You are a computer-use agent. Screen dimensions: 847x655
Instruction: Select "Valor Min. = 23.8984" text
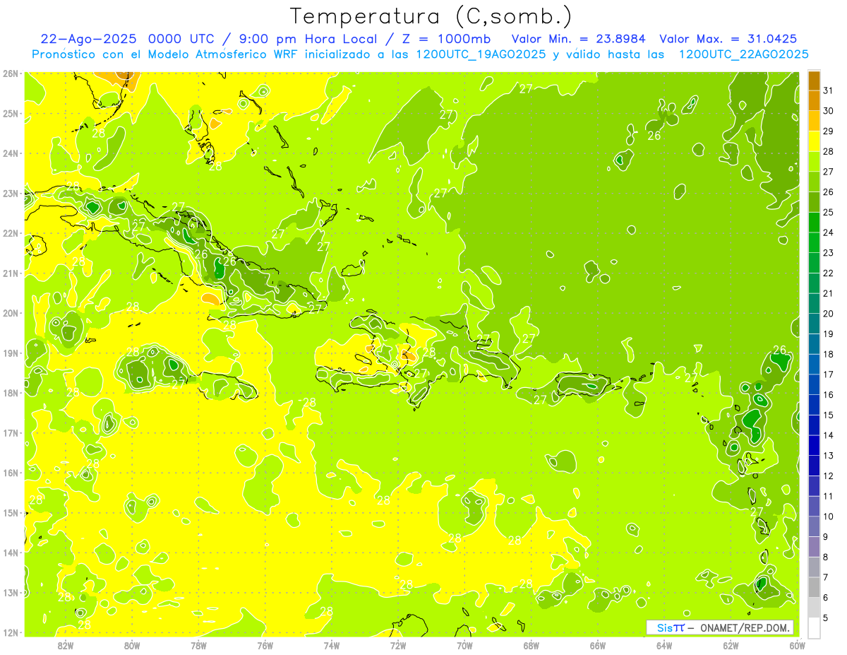coord(579,39)
